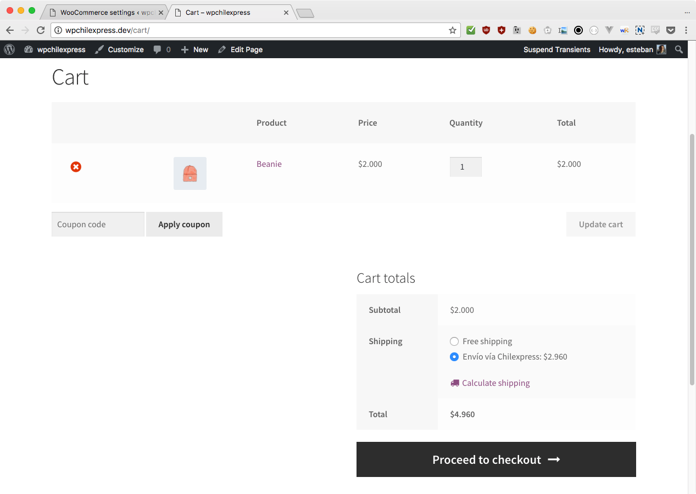The height and width of the screenshot is (494, 696).
Task: Click the Beanie product link
Action: coord(269,164)
